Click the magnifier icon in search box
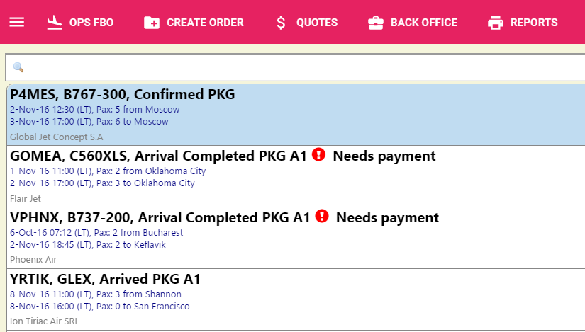 tap(18, 67)
